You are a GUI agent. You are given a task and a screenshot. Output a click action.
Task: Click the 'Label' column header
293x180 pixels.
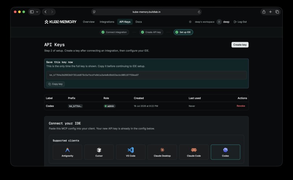[49, 98]
